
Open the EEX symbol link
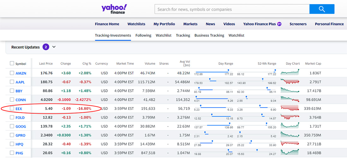click(19, 109)
